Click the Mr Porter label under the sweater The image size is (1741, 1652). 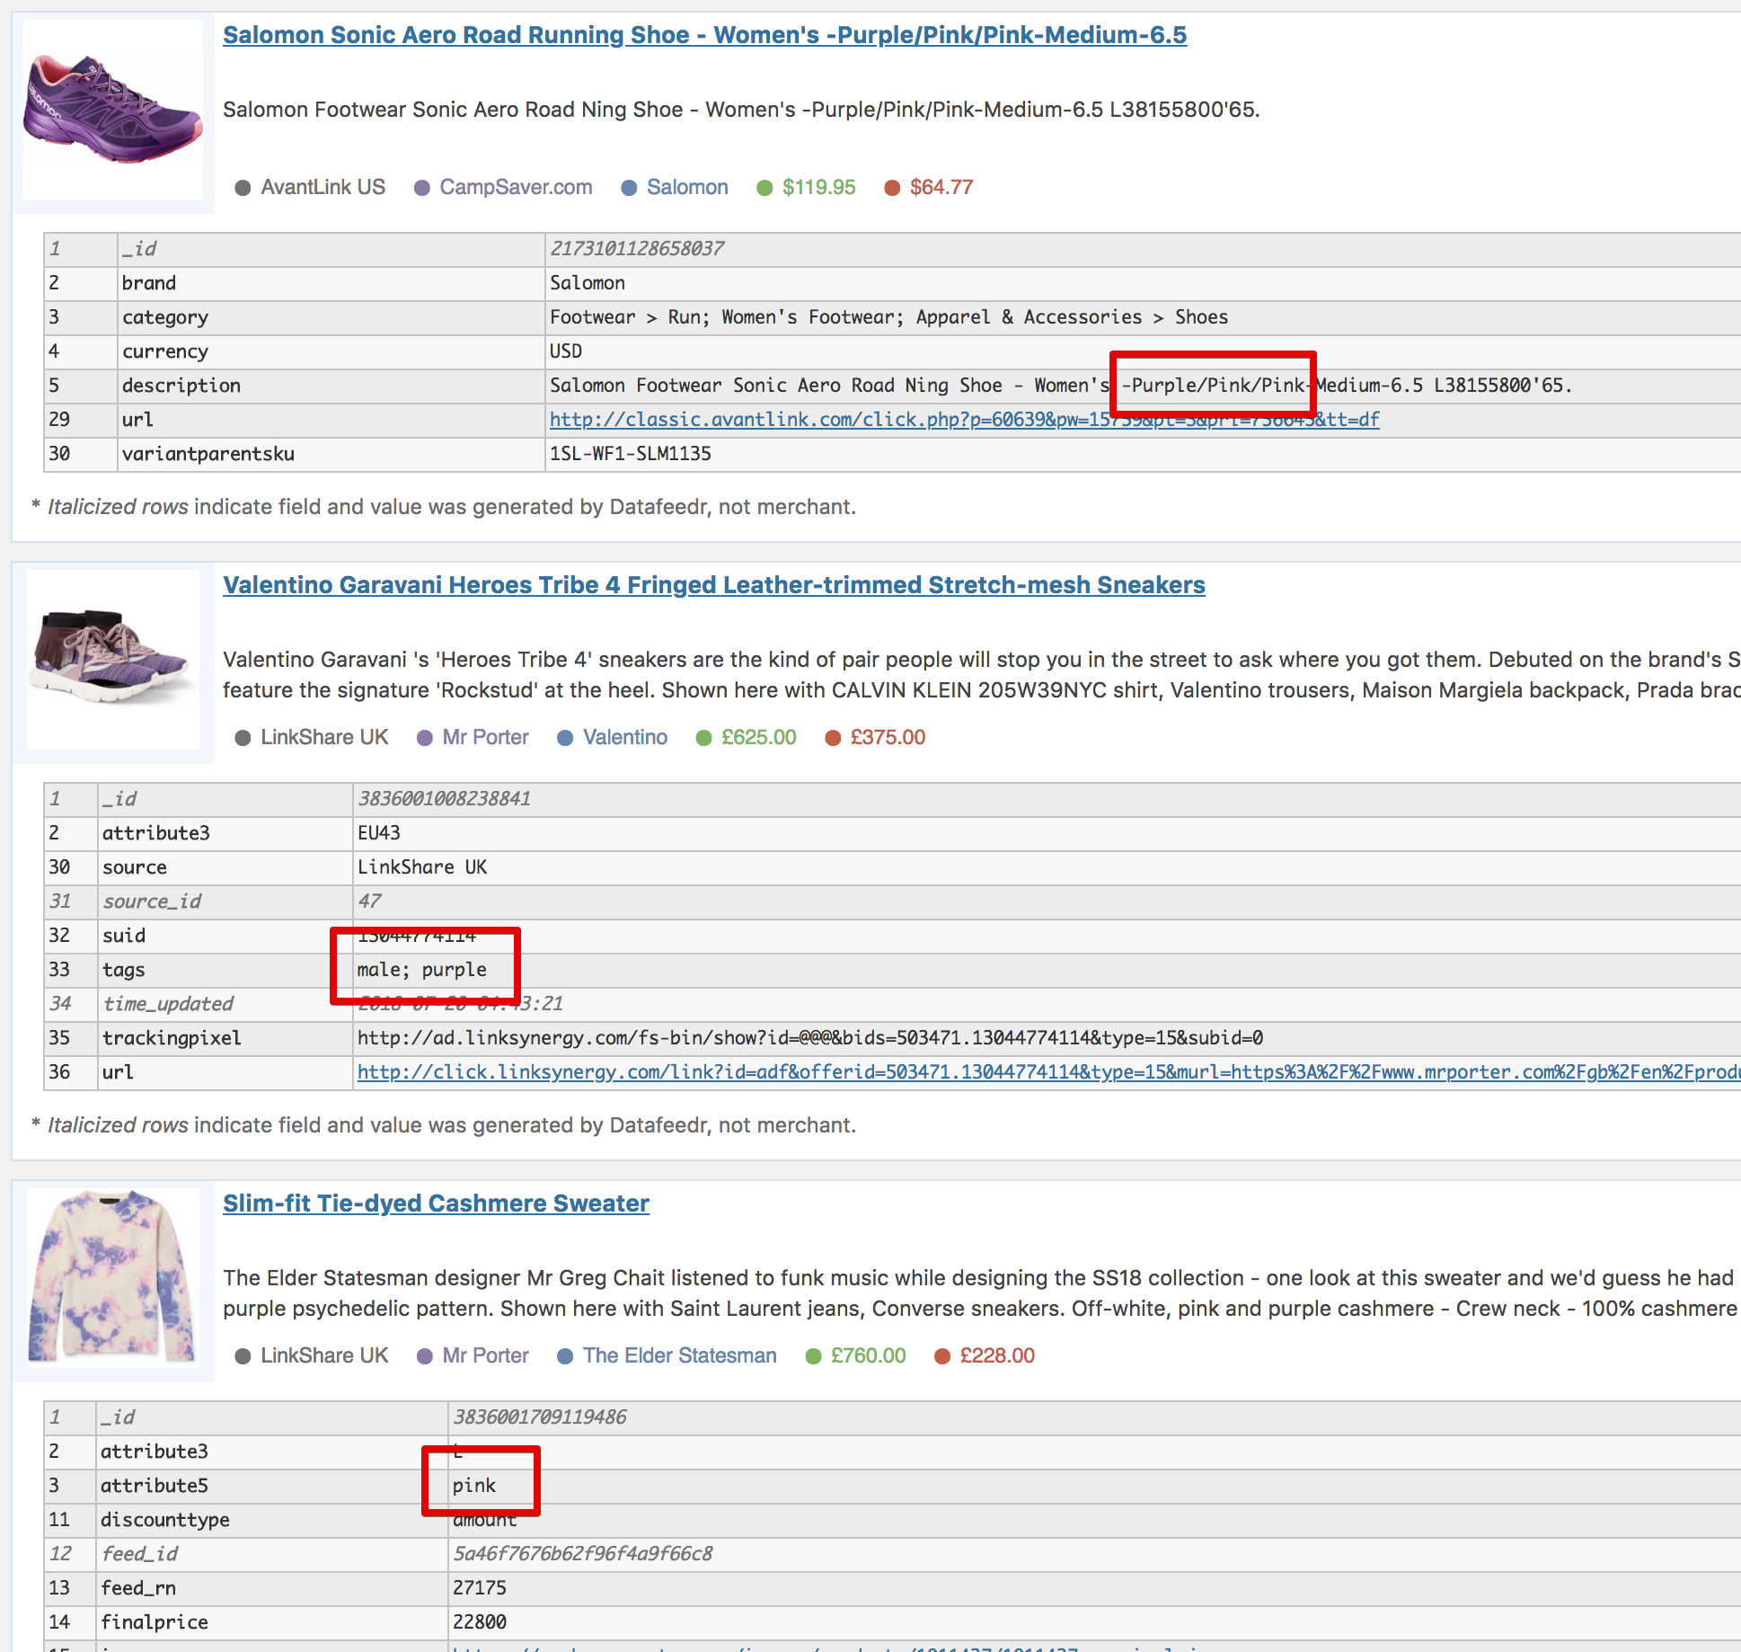point(485,1355)
